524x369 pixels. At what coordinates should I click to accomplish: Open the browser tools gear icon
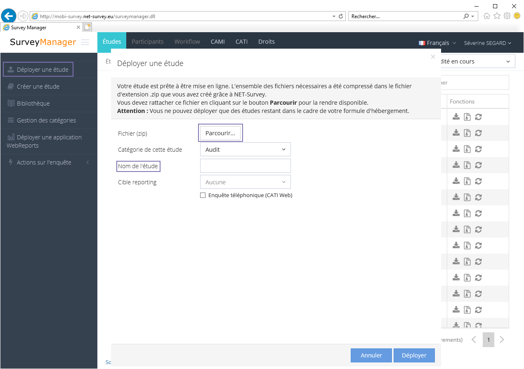(507, 16)
